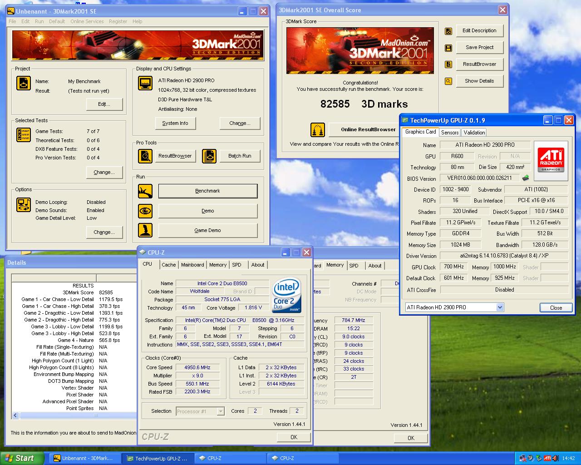The width and height of the screenshot is (581, 465).
Task: Click the Edit Description icon in score window
Action: [448, 31]
